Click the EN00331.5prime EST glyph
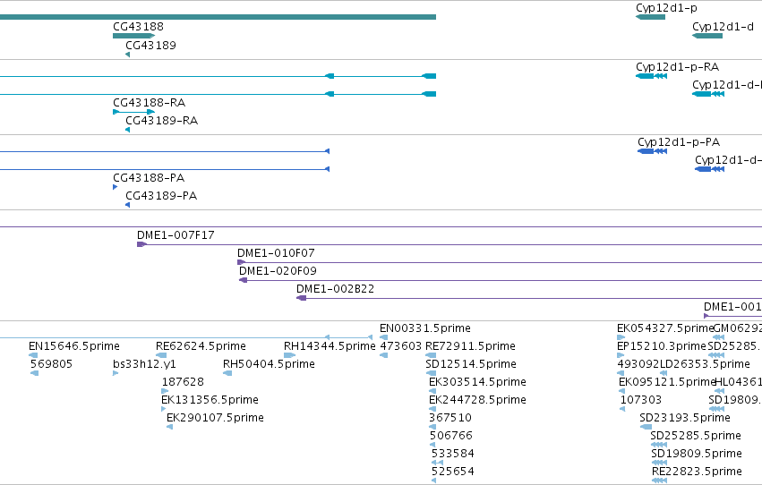Image resolution: width=762 pixels, height=485 pixels. [x=383, y=337]
